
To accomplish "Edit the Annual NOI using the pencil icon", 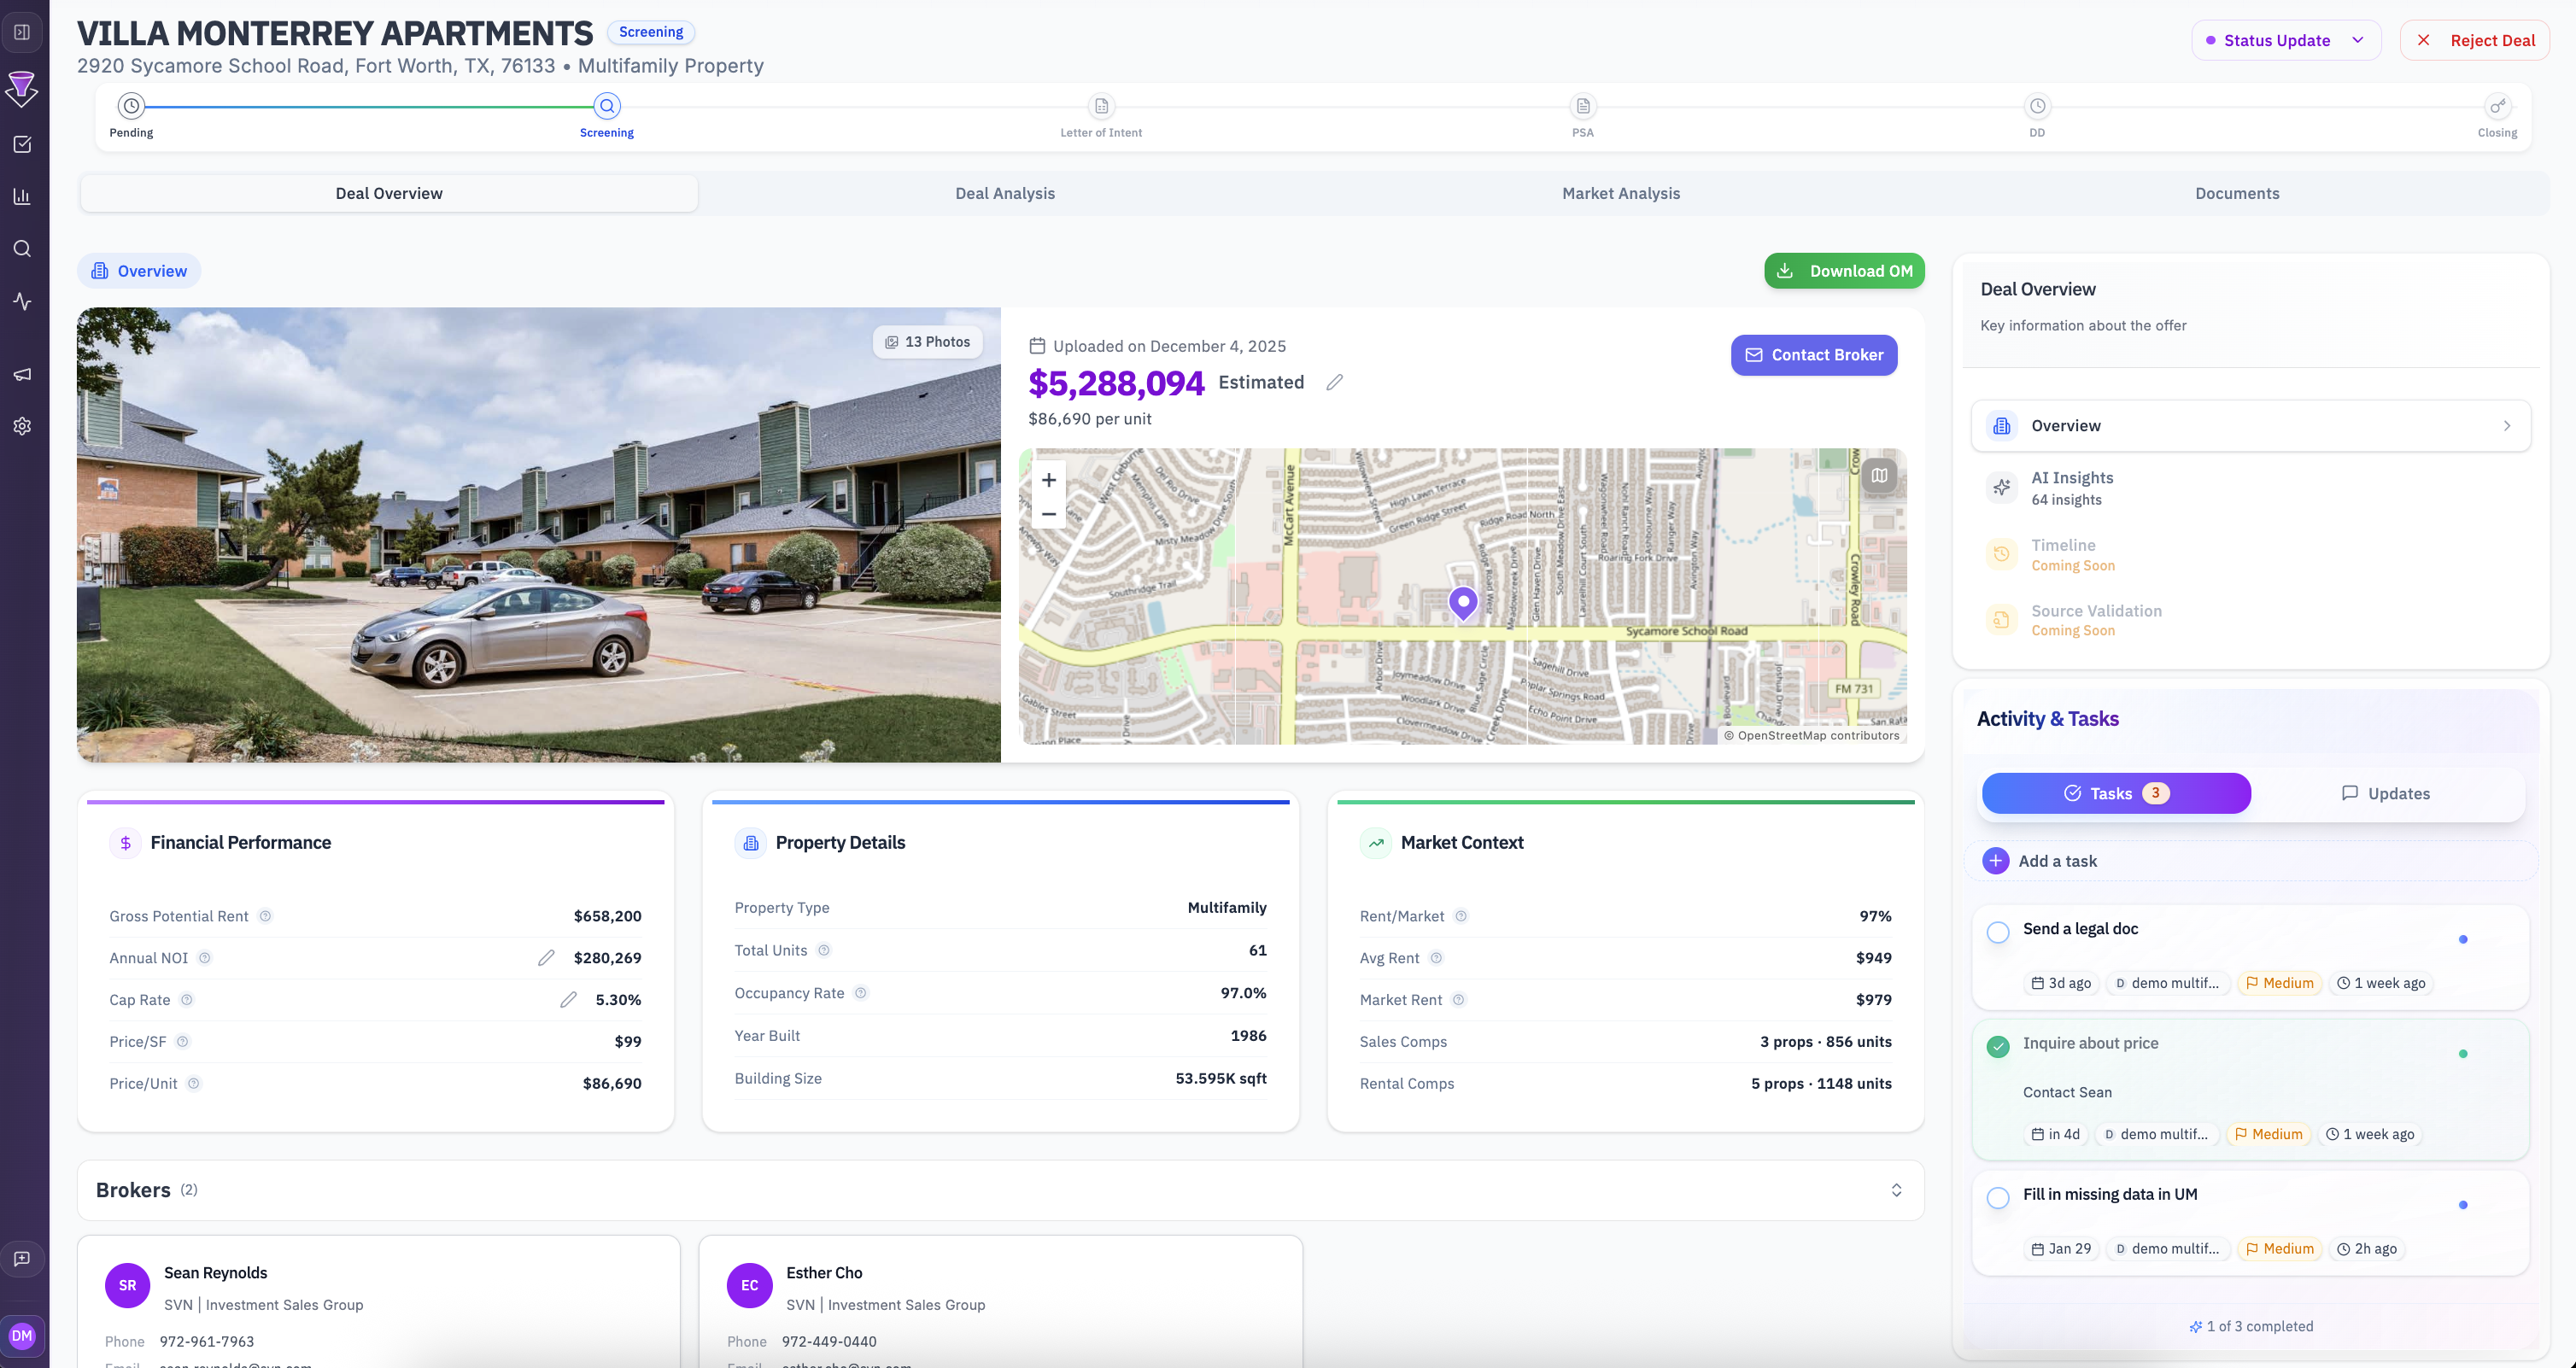I will [547, 957].
